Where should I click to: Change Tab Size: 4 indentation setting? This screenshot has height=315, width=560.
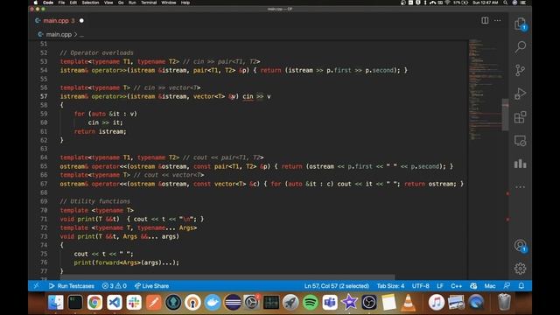coord(390,286)
